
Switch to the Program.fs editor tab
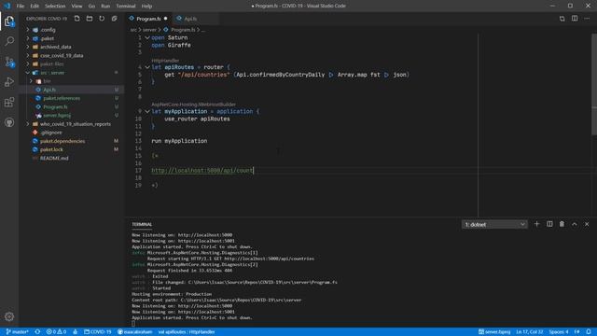(x=148, y=19)
